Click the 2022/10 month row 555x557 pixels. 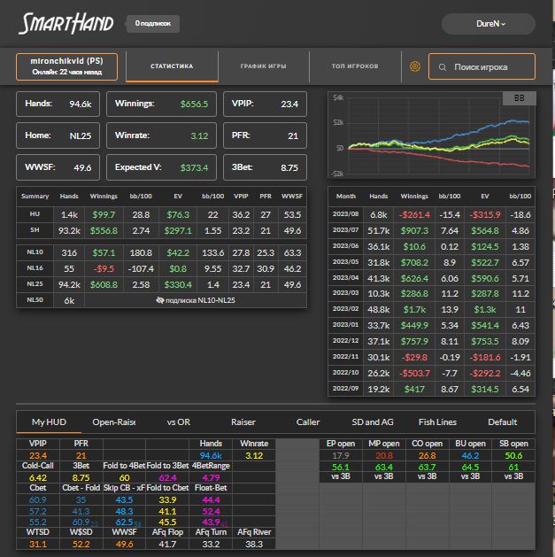tap(431, 373)
